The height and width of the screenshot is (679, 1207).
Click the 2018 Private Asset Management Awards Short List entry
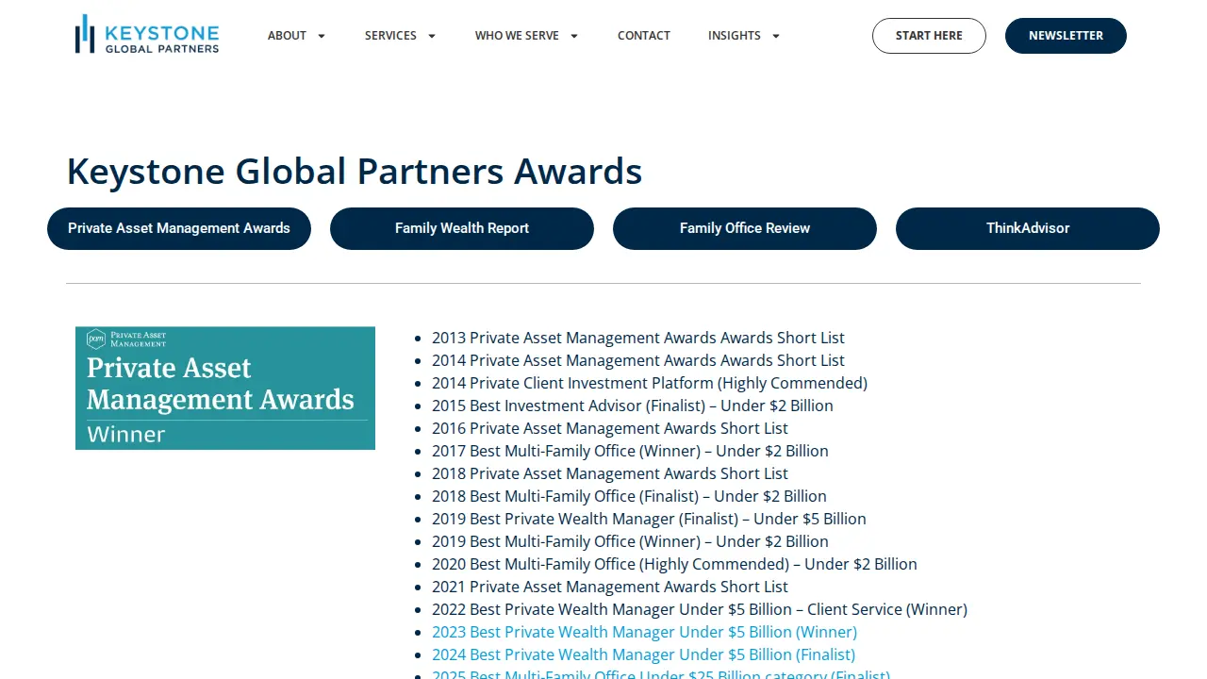(610, 473)
